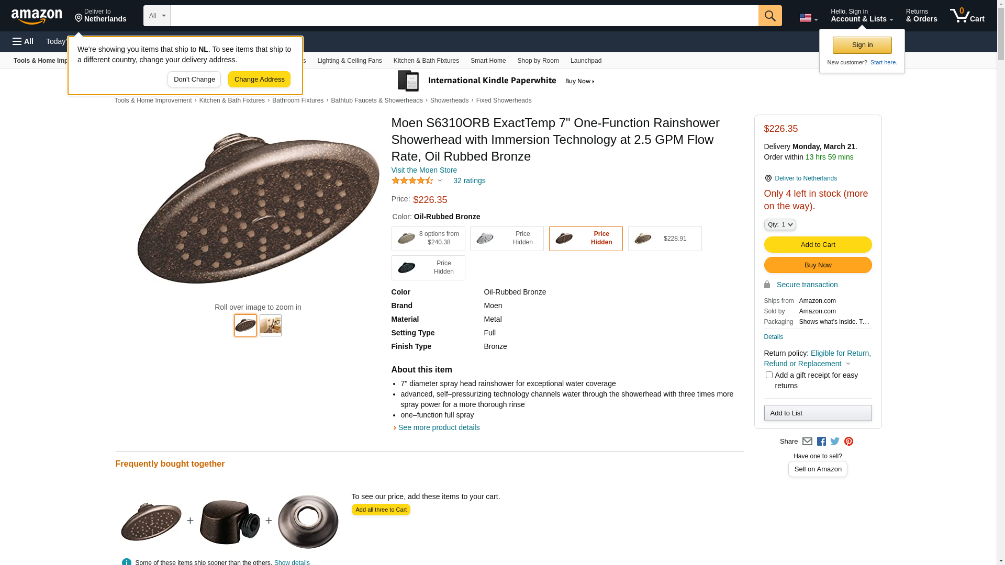Screen dimensions: 1005x565
Task: Select the $228.91 color swatch
Action: tap(664, 239)
